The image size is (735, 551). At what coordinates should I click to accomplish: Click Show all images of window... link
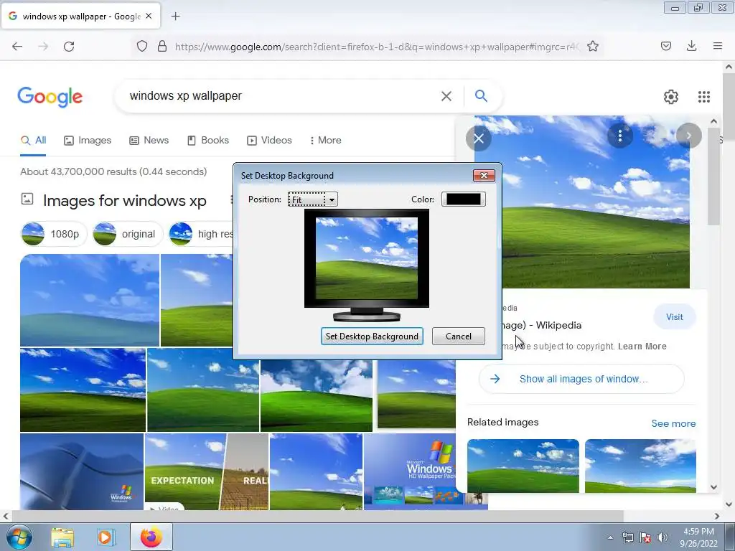point(581,379)
